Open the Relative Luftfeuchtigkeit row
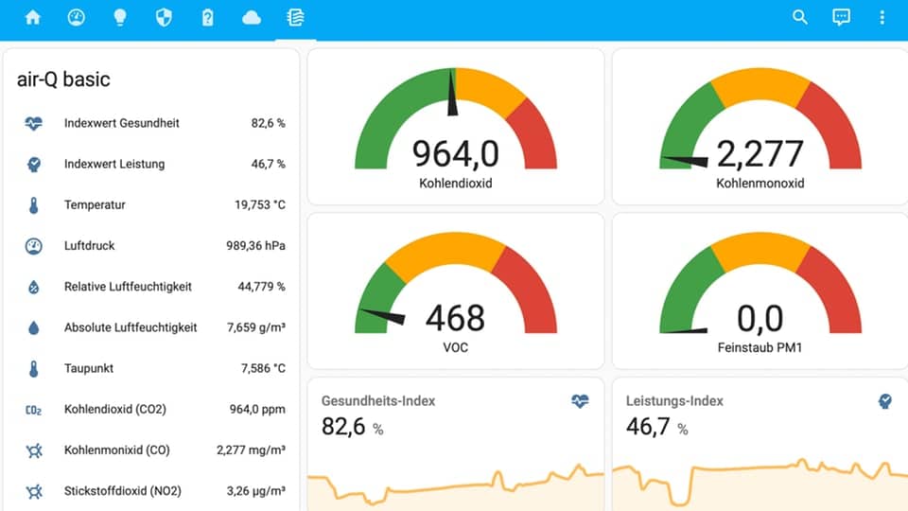This screenshot has width=908, height=511. tap(151, 287)
